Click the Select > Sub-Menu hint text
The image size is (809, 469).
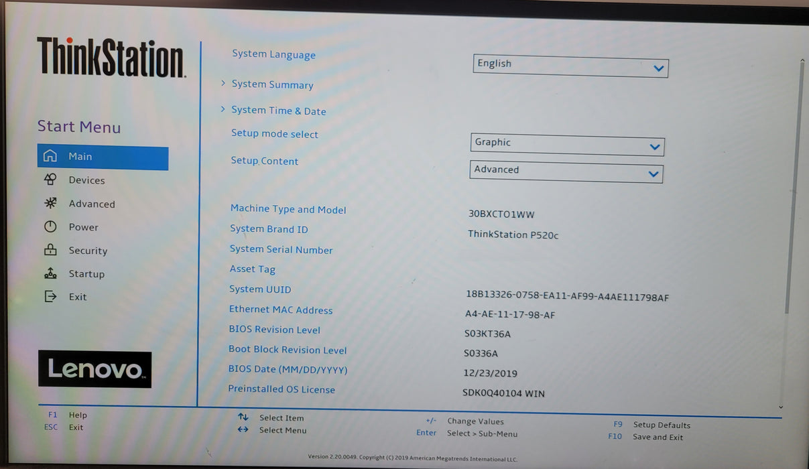click(482, 433)
